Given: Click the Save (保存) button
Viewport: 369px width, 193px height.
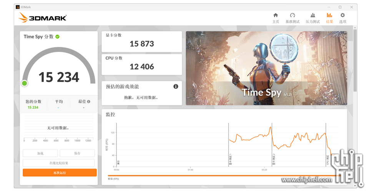Looking at the screenshot, I should 77,153.
